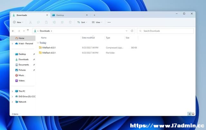Viewport: 206px width, 130px height.
Task: Switch to the Desktop tab
Action: point(70,15)
